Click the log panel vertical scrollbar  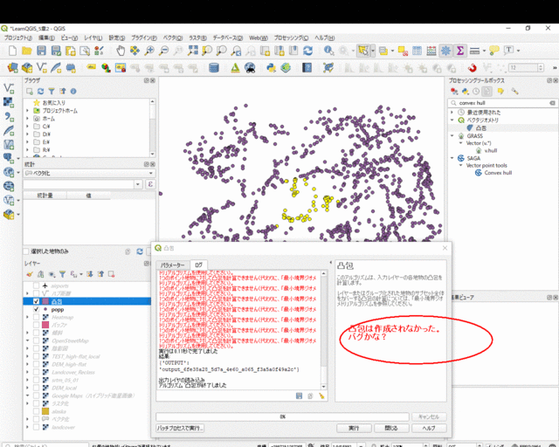324,330
